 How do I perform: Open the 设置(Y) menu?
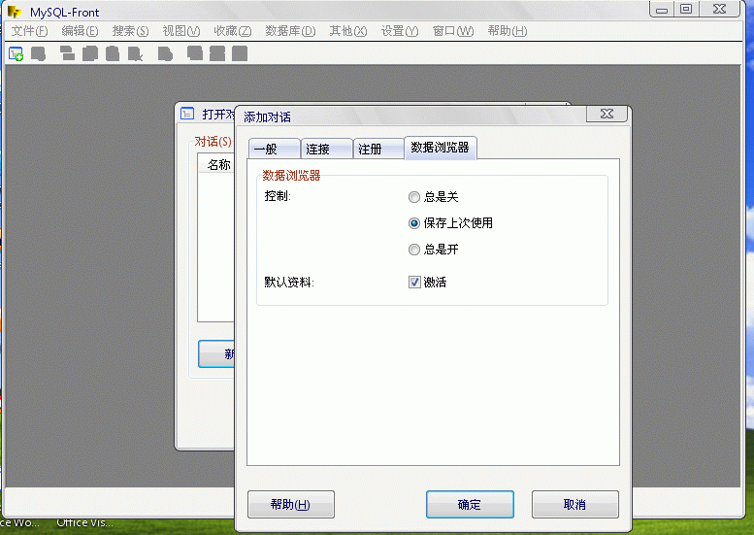tap(400, 31)
